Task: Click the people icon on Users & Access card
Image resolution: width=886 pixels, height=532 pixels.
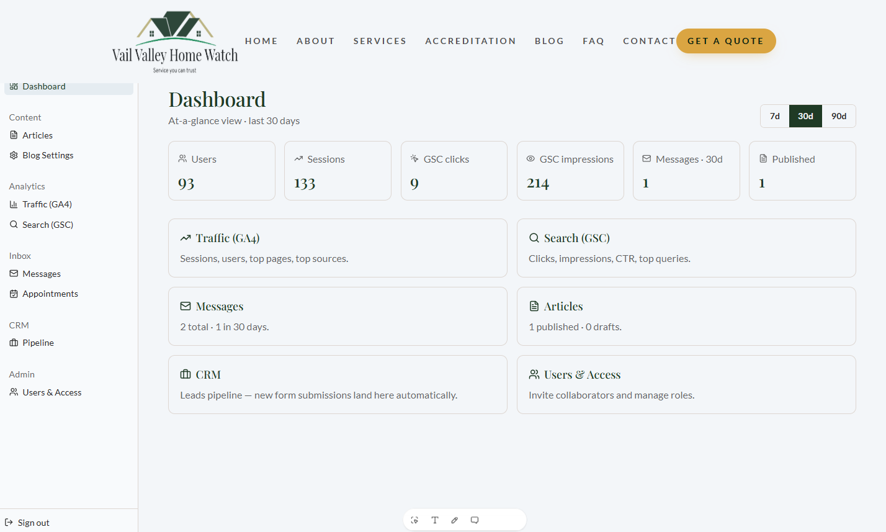Action: [x=534, y=374]
